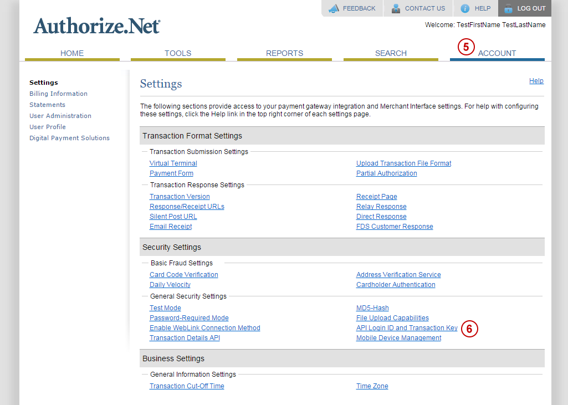This screenshot has width=568, height=405.
Task: Open the Response/Receipt URLs link
Action: click(187, 207)
